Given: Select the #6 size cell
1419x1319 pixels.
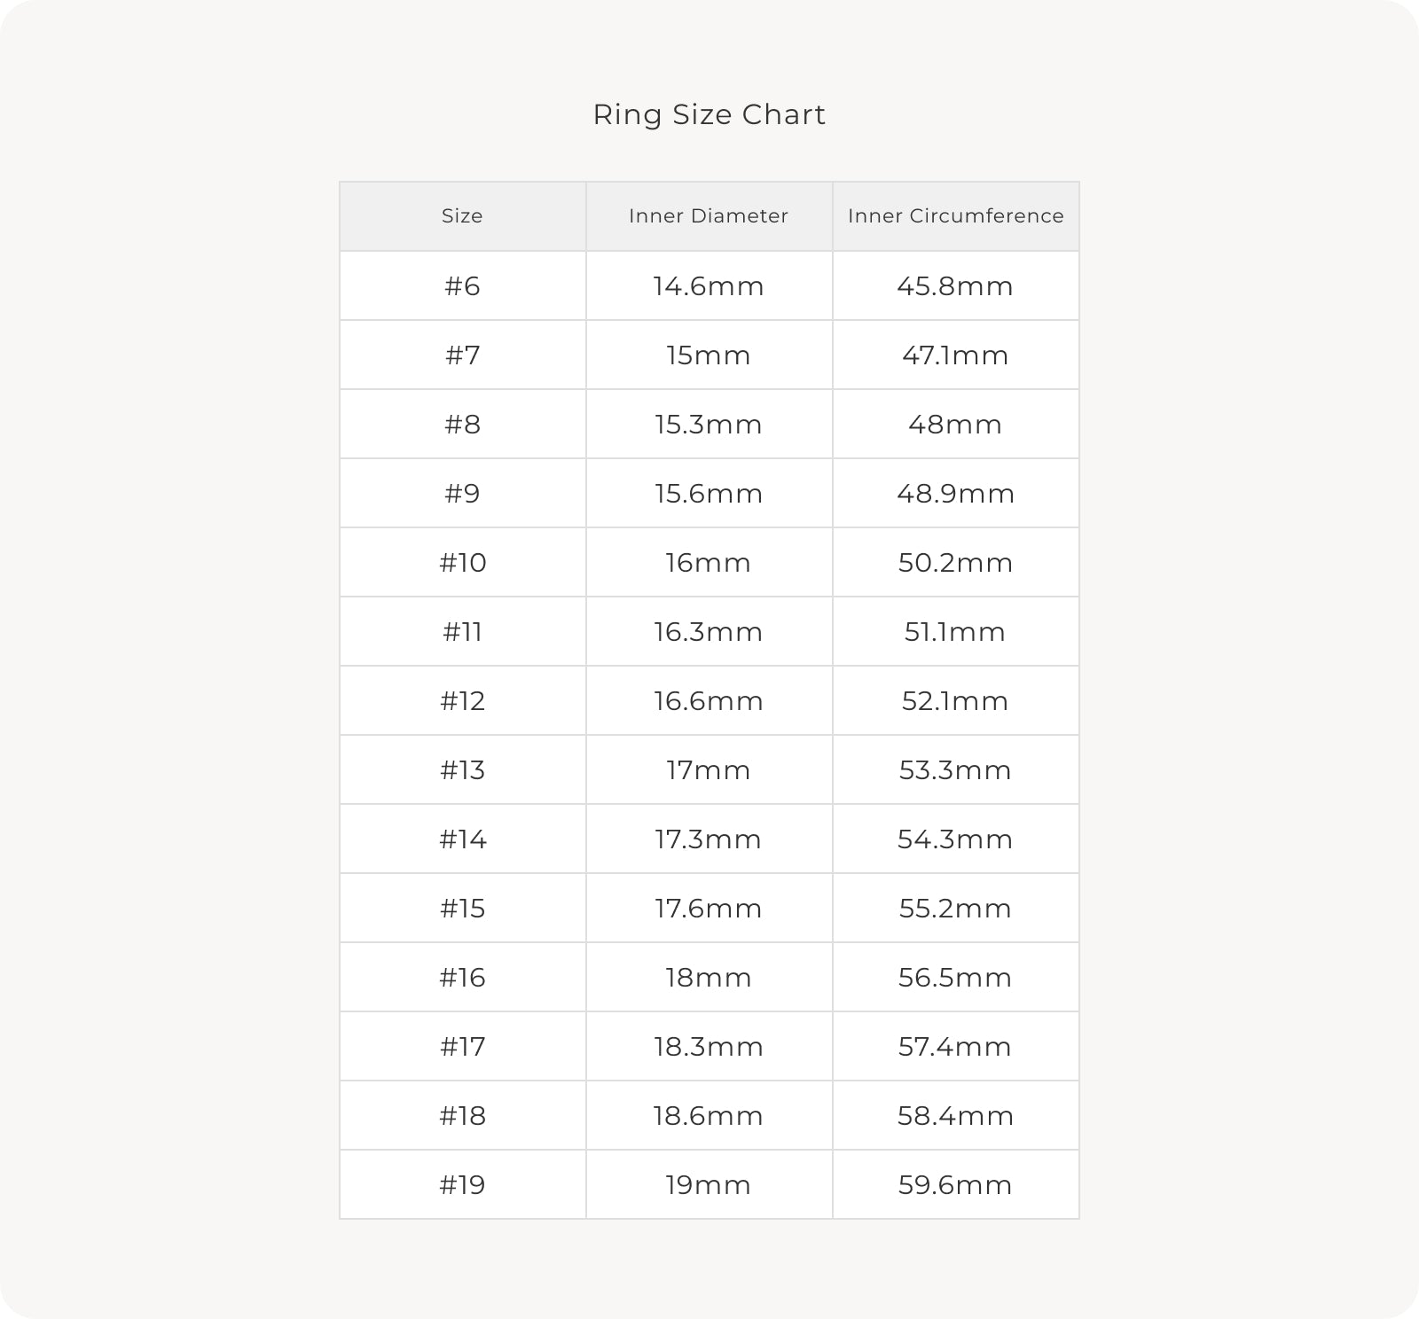Looking at the screenshot, I should click(462, 286).
